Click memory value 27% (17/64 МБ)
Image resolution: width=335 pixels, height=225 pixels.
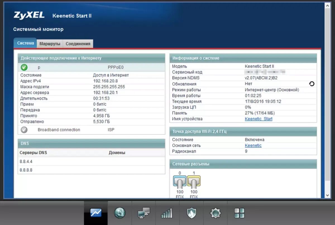pos(260,113)
